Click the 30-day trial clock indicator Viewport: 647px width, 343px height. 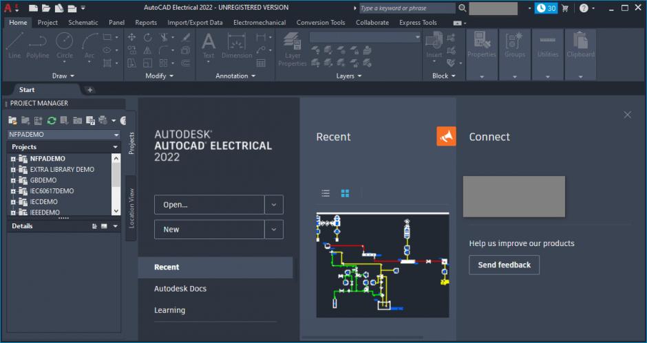(547, 8)
